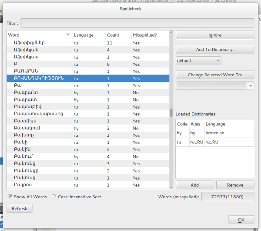The height and width of the screenshot is (231, 261).
Task: Select the word ԲԱՌԱՐԱՆ row
Action: tap(88, 71)
